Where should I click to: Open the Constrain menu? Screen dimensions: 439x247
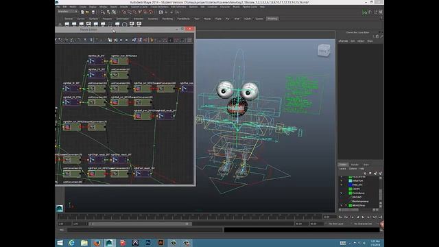click(212, 7)
